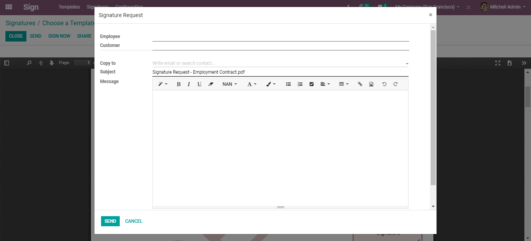Insert a bulleted unordered list
Image resolution: width=531 pixels, height=241 pixels.
[288, 84]
